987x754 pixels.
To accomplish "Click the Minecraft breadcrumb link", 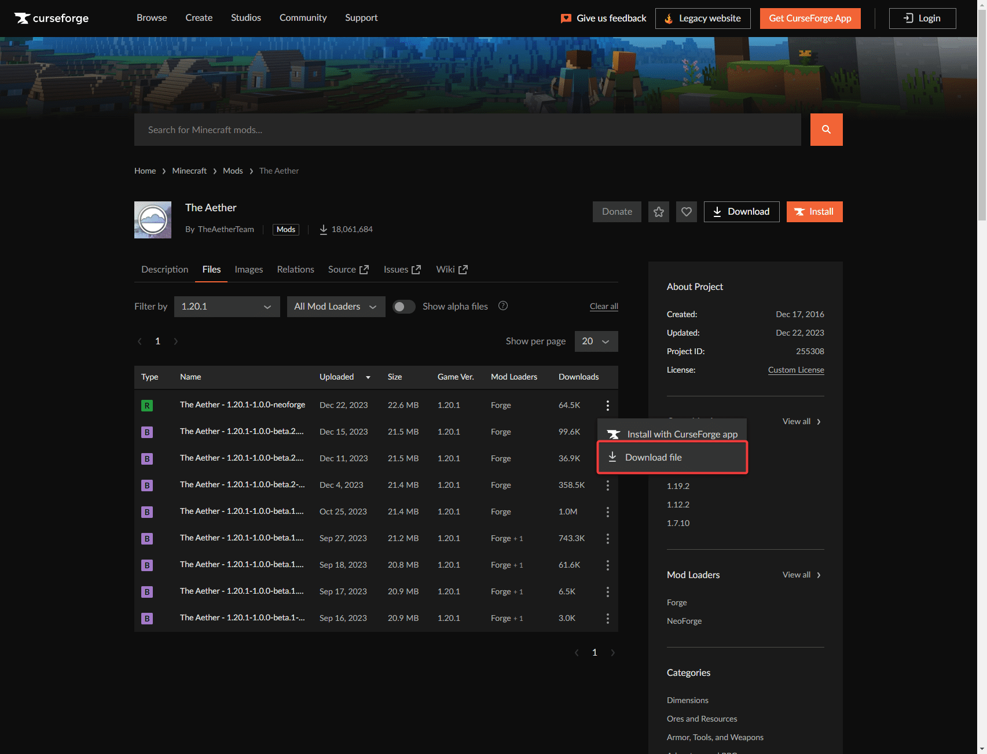I will [x=189, y=171].
